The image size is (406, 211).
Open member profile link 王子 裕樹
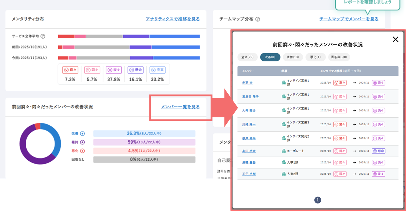click(249, 174)
